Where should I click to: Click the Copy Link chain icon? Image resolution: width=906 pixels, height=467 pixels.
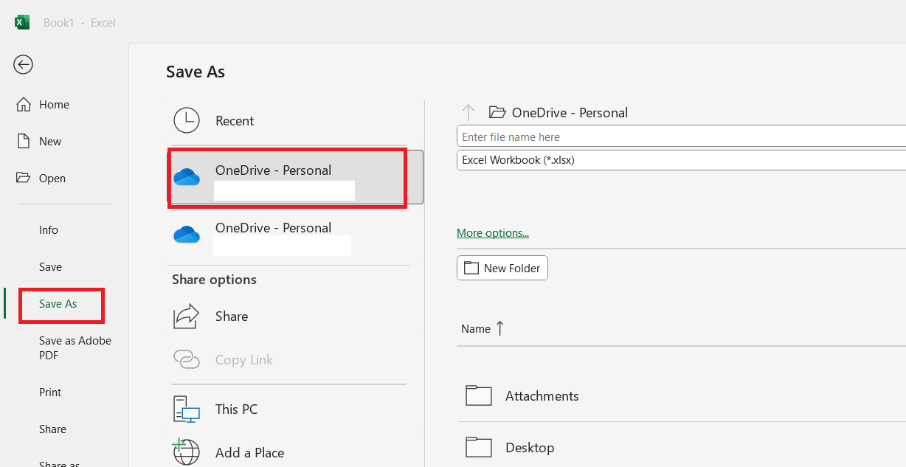187,359
